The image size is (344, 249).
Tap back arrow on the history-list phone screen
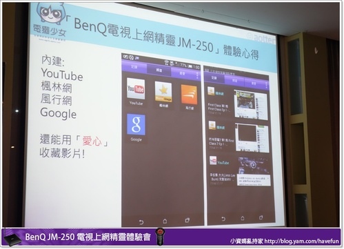[223, 219]
